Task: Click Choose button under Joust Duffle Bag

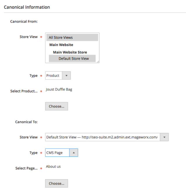Action: tap(57, 106)
